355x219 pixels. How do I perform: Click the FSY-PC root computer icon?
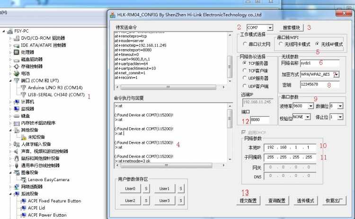pyautogui.click(x=10, y=31)
